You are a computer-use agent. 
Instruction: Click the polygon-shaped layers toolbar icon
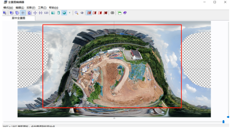17,13
